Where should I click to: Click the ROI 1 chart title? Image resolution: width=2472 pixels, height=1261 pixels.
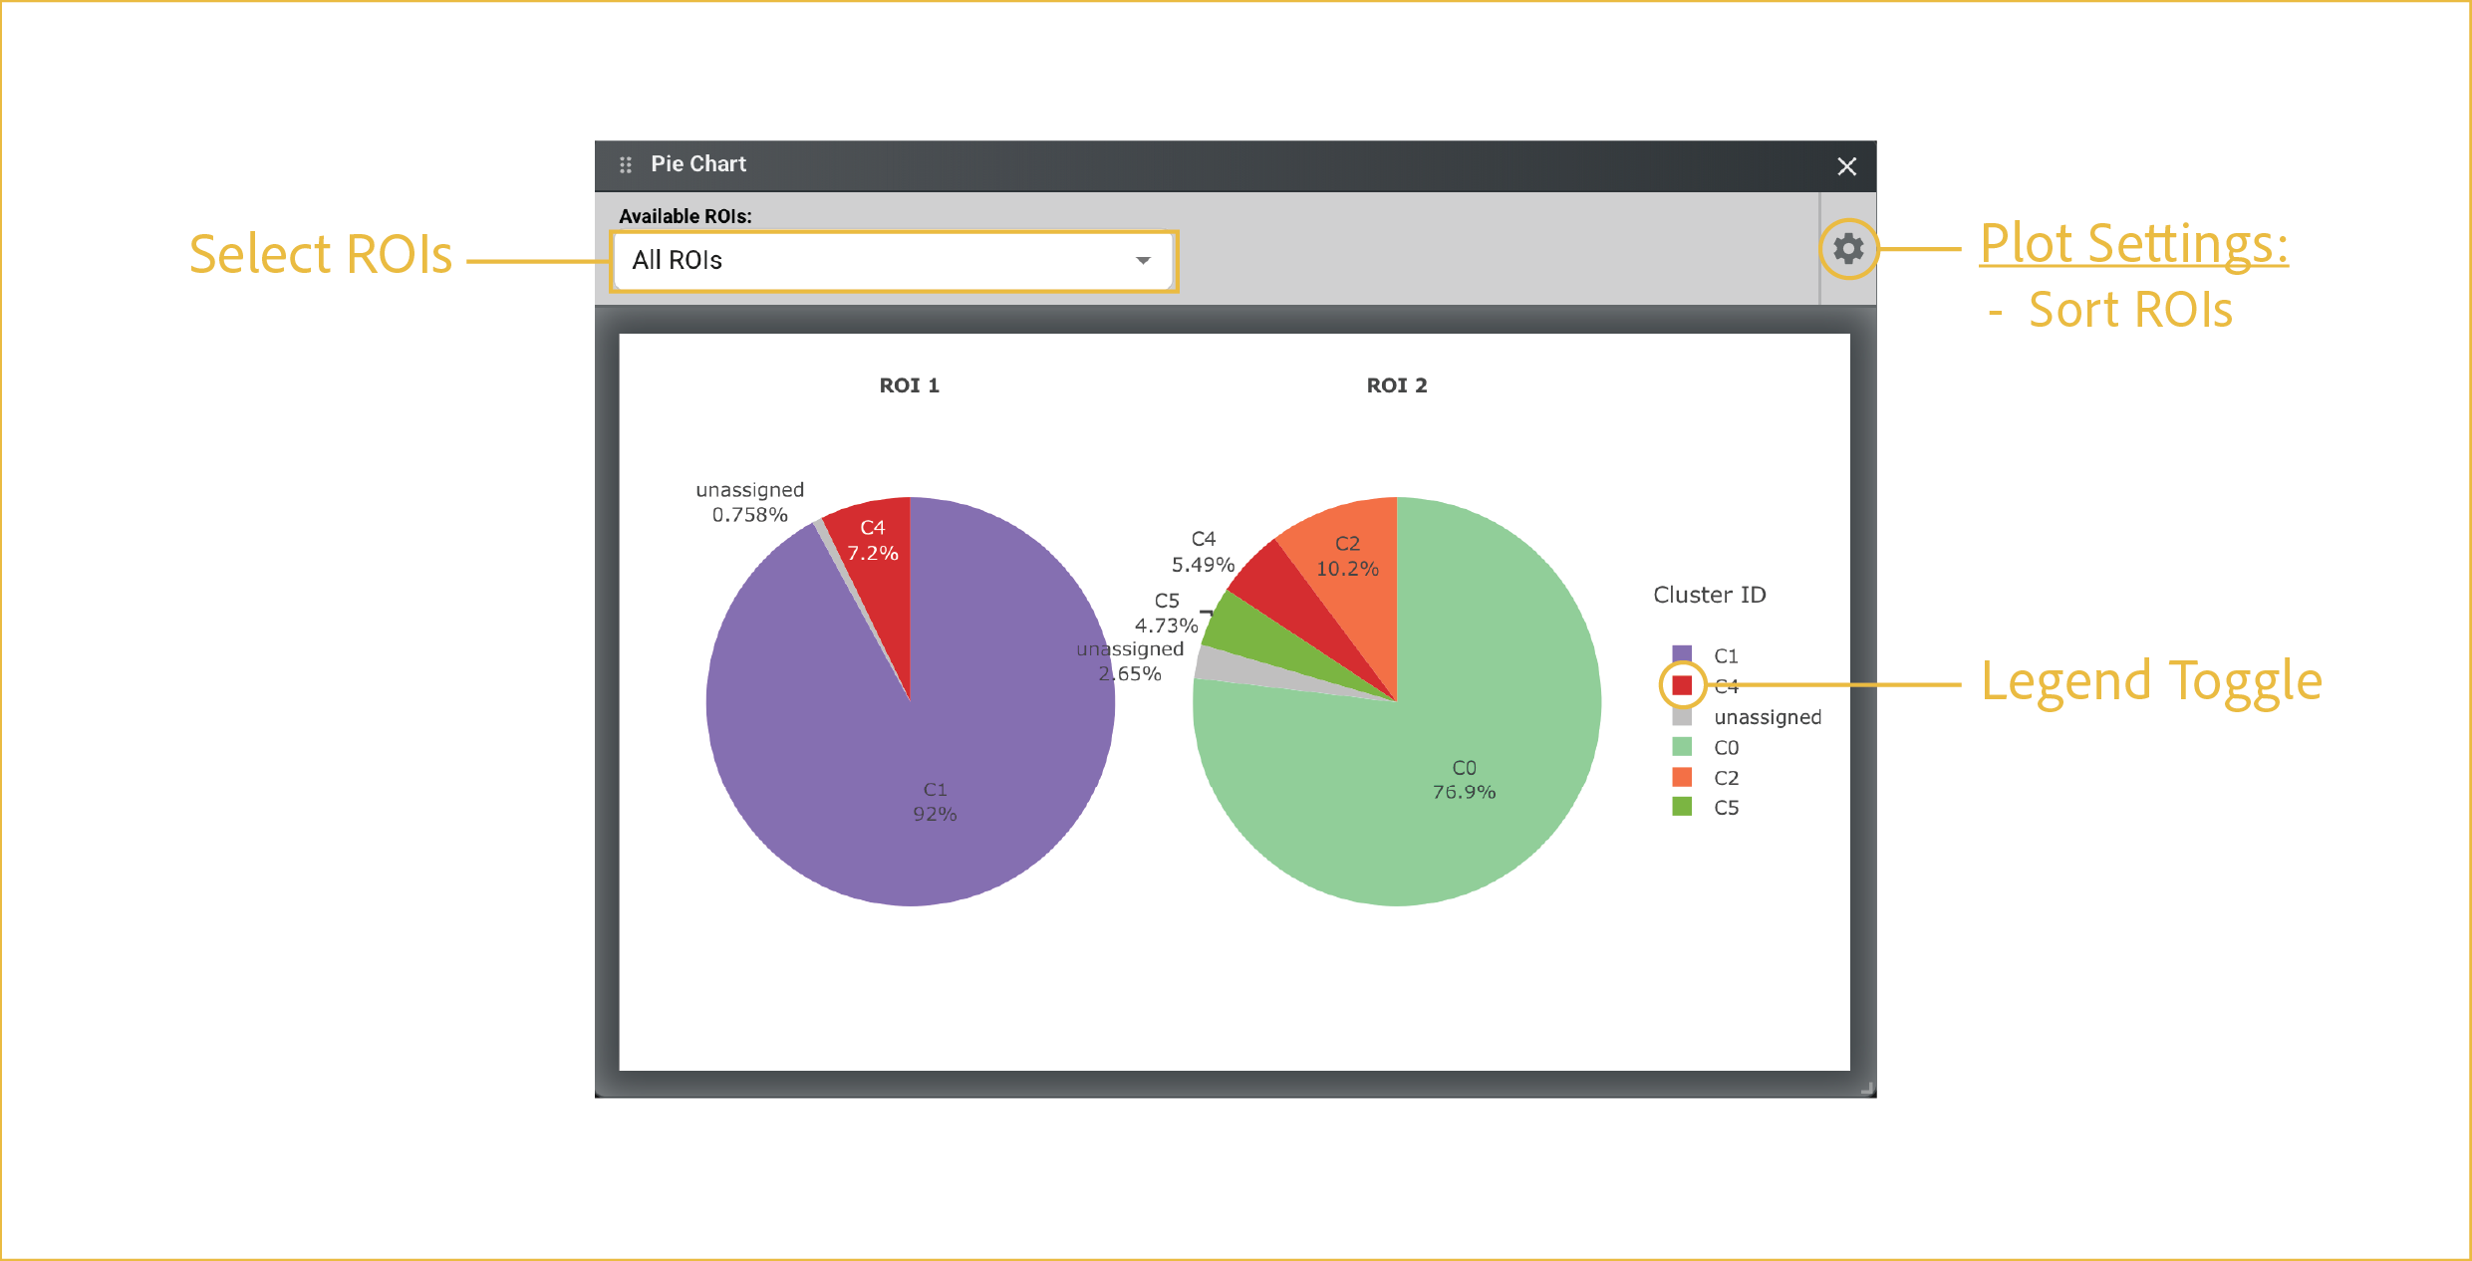coord(909,385)
